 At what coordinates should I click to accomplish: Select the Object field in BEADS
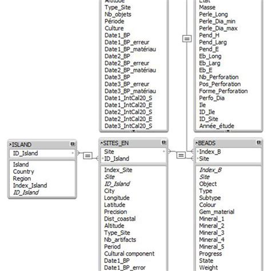pyautogui.click(x=208, y=184)
